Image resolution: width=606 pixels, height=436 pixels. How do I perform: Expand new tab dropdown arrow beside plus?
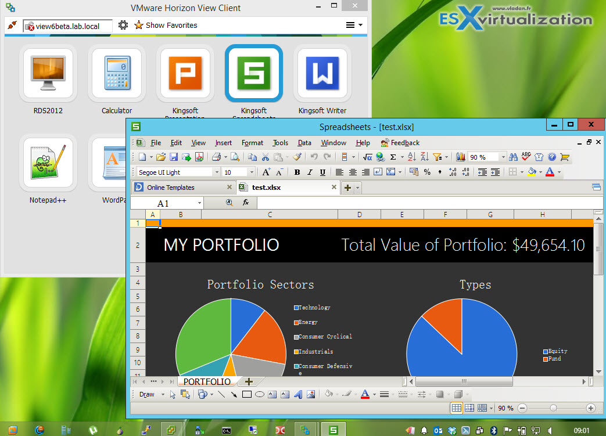pyautogui.click(x=357, y=188)
